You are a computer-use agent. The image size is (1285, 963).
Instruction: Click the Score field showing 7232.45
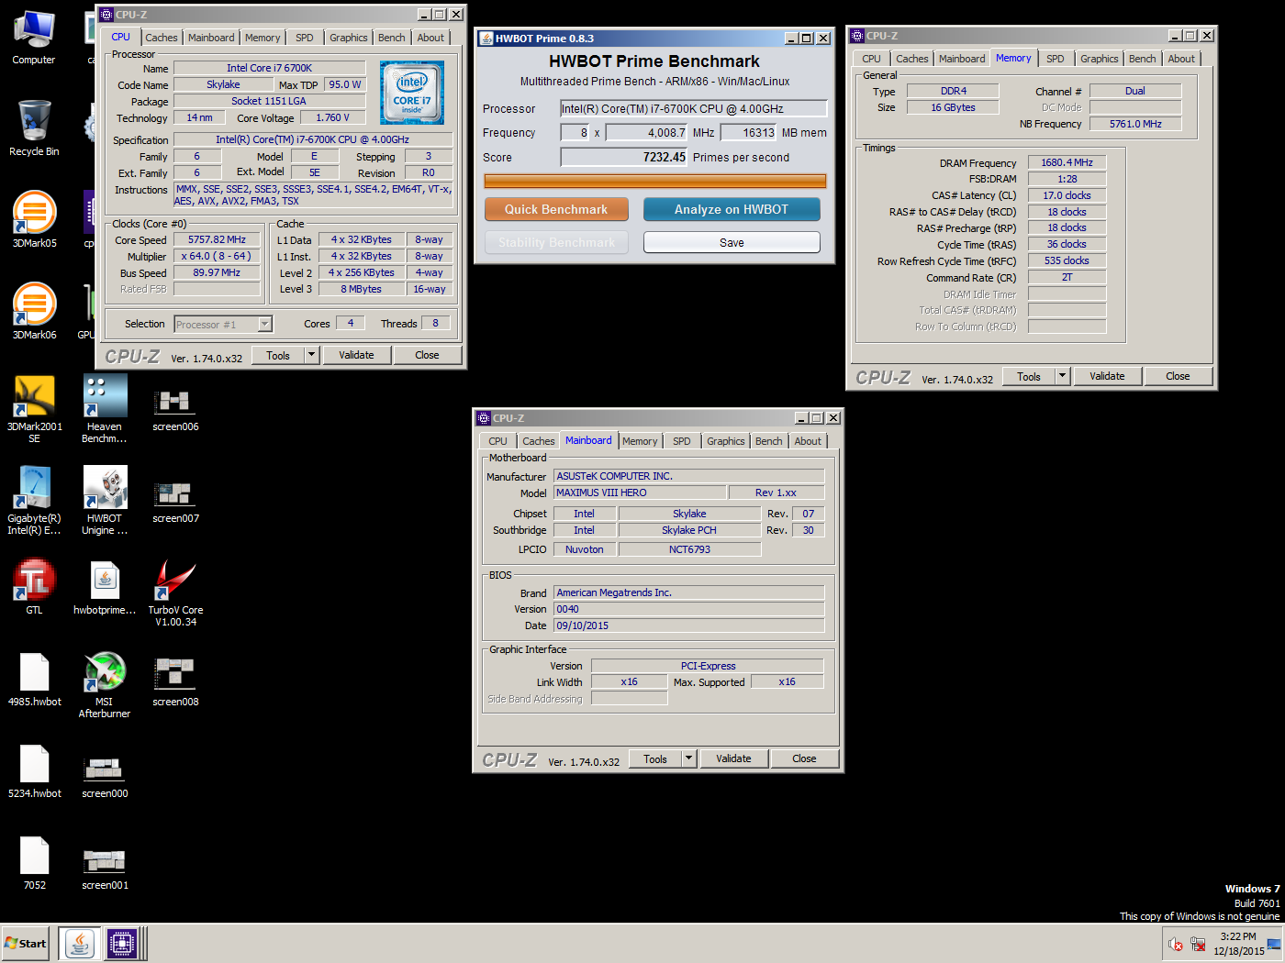624,157
